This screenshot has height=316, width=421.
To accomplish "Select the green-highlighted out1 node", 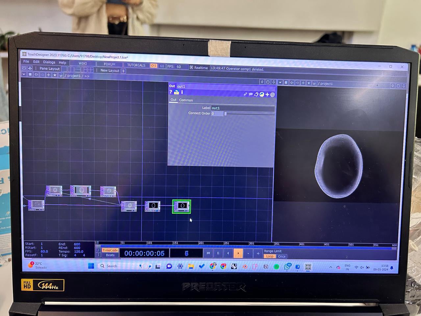I will click(x=182, y=206).
